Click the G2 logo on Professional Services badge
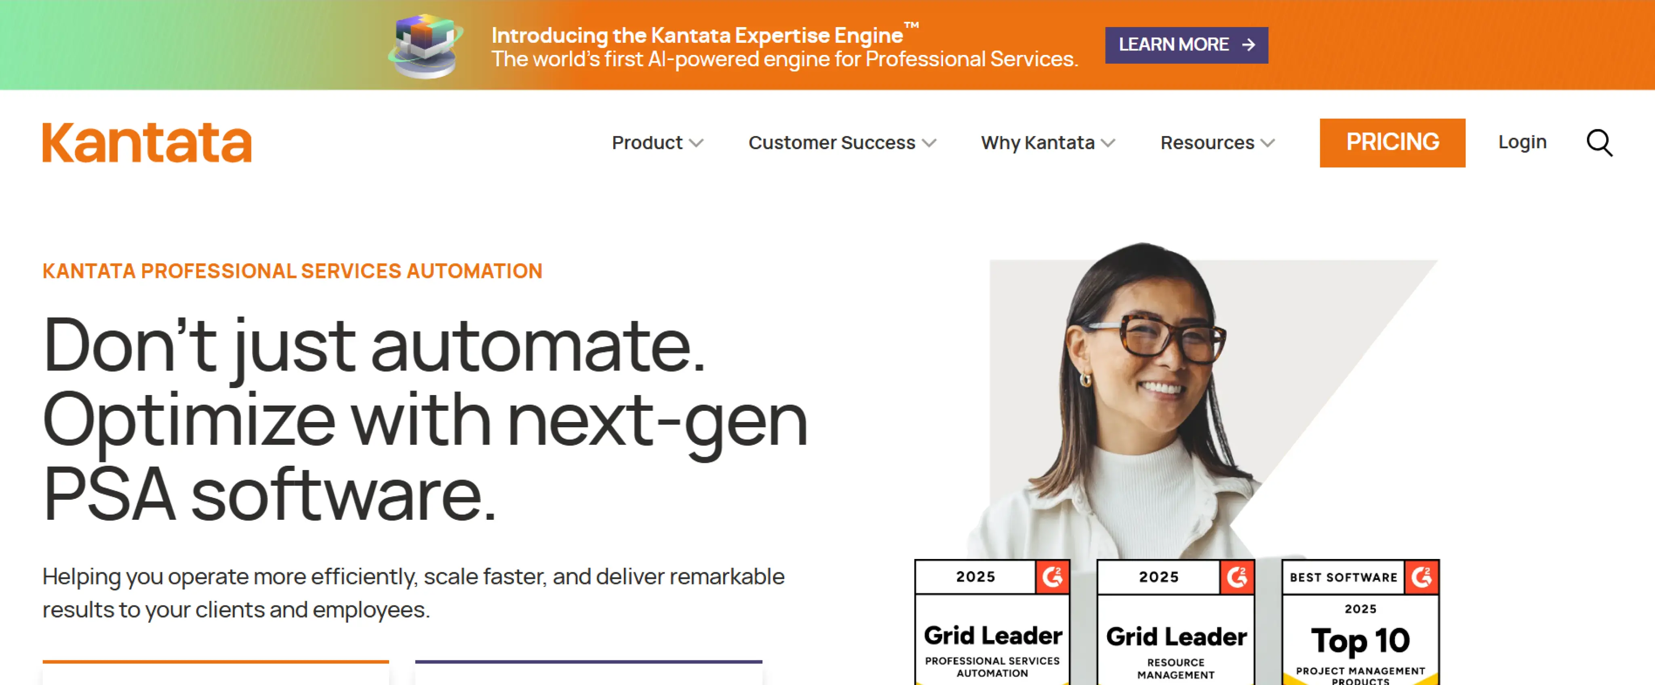The image size is (1655, 685). pos(1052,576)
